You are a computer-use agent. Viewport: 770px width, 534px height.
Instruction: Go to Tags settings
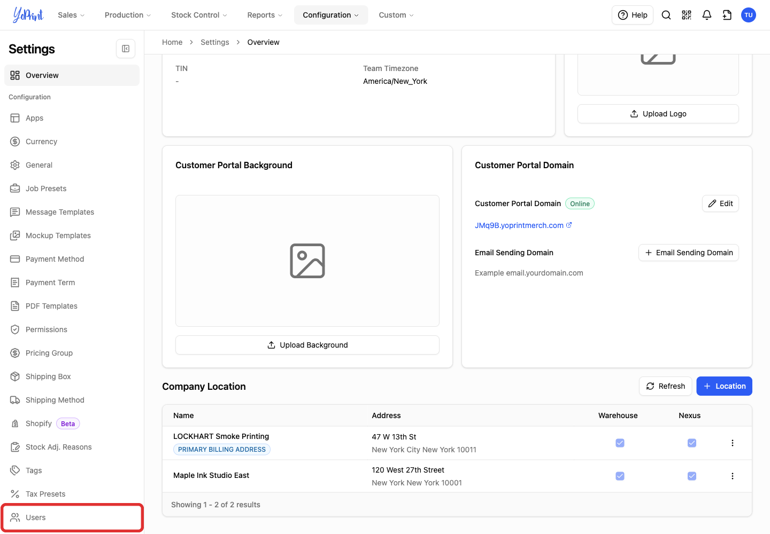coord(72,470)
